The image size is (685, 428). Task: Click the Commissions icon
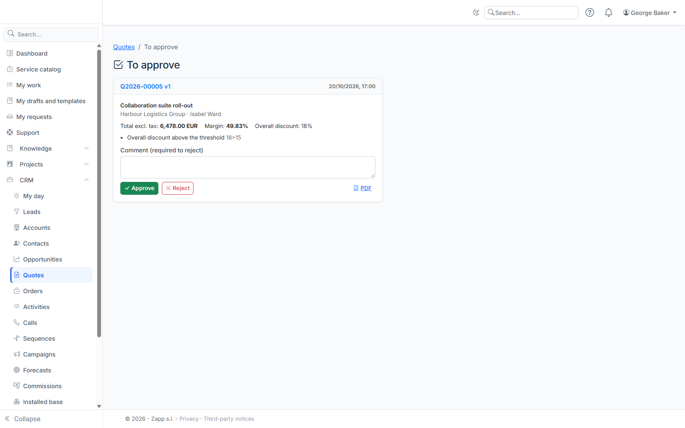17,386
